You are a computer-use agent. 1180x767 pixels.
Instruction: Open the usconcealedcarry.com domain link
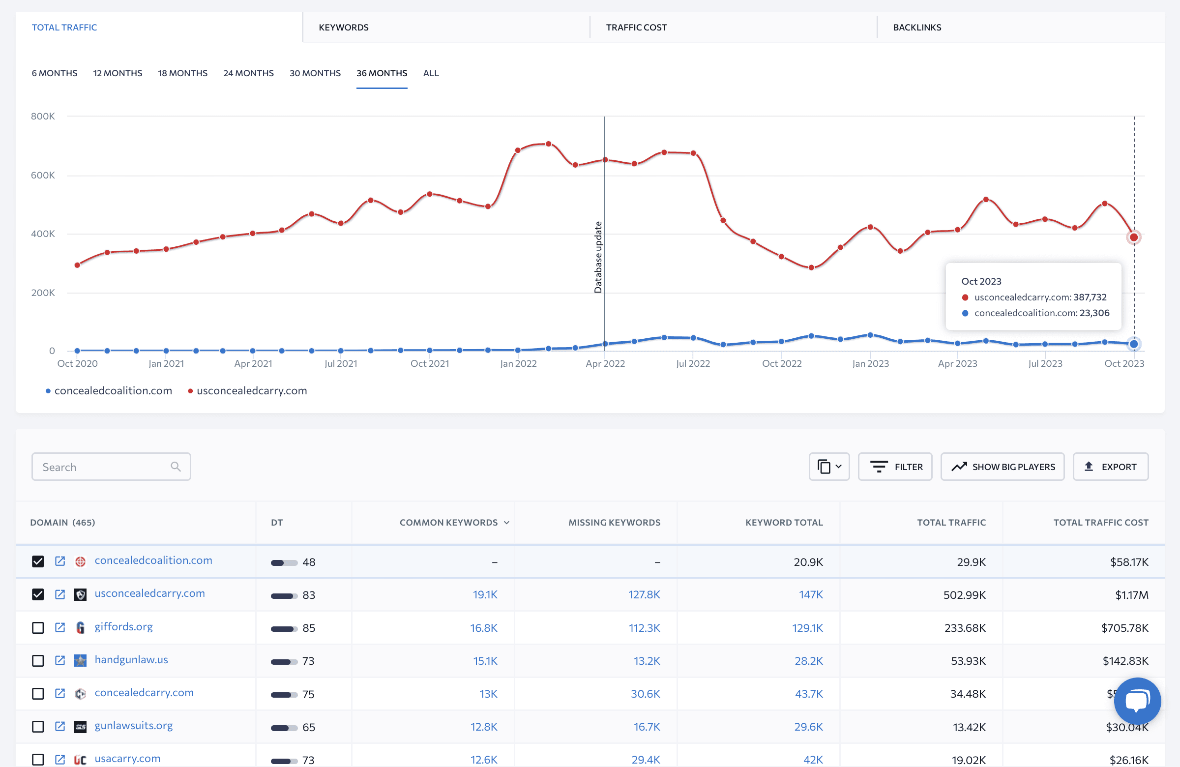coord(150,593)
